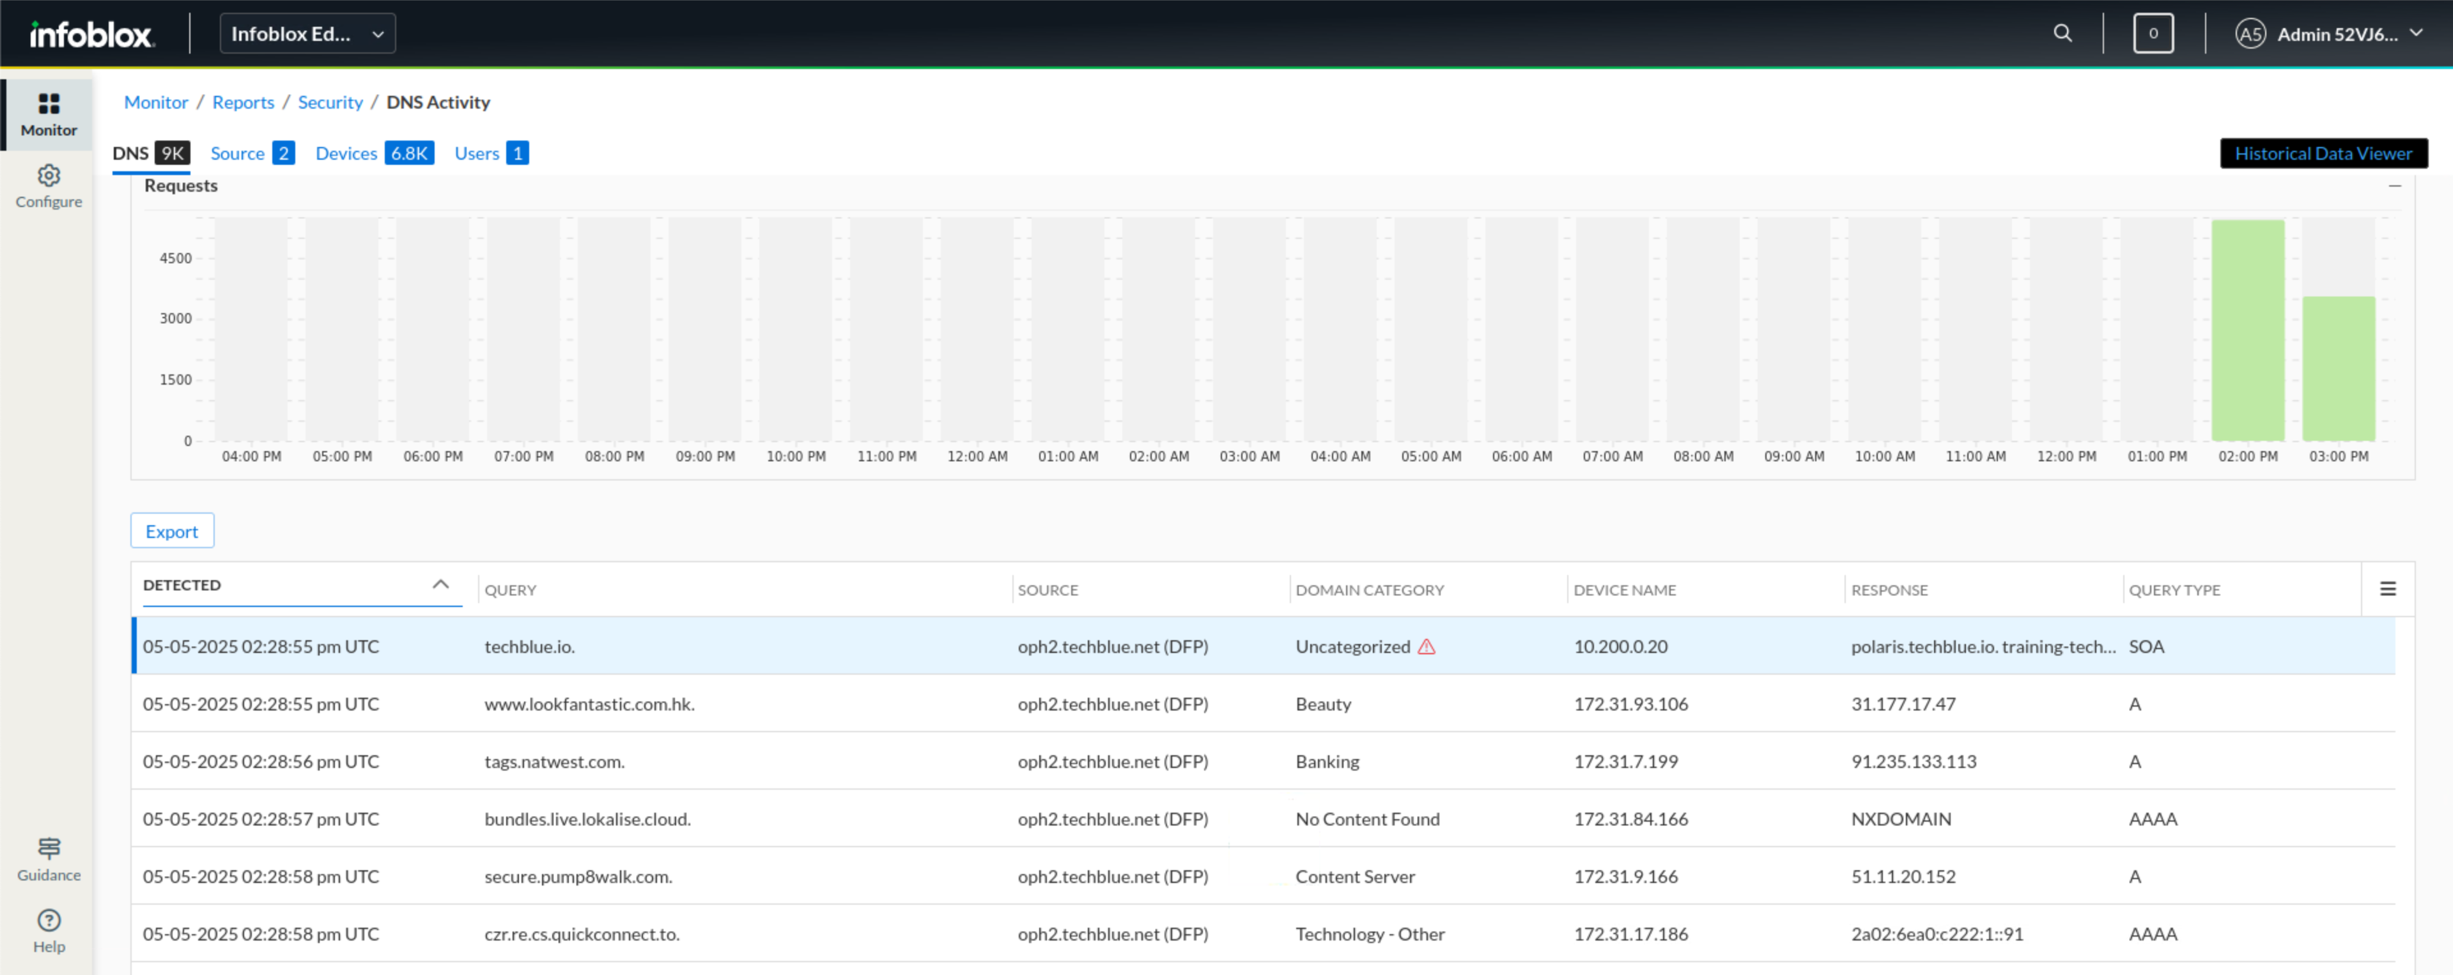Click the Uncategorized warning triangle icon

[1425, 647]
